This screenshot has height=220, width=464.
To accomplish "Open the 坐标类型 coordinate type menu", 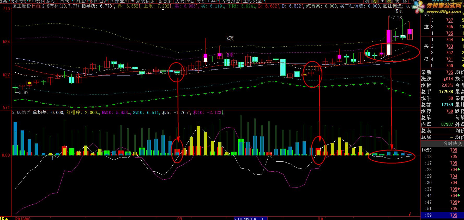I will 252,1.
